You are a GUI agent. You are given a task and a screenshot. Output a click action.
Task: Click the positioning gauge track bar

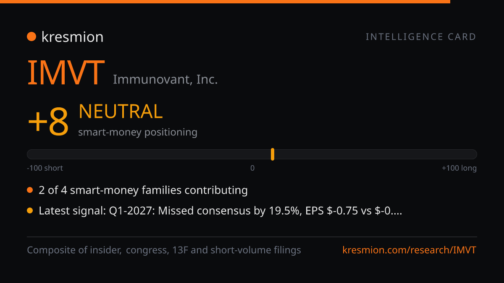click(x=252, y=154)
